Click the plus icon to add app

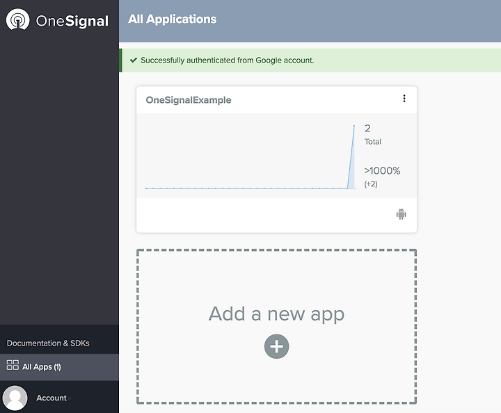(276, 346)
